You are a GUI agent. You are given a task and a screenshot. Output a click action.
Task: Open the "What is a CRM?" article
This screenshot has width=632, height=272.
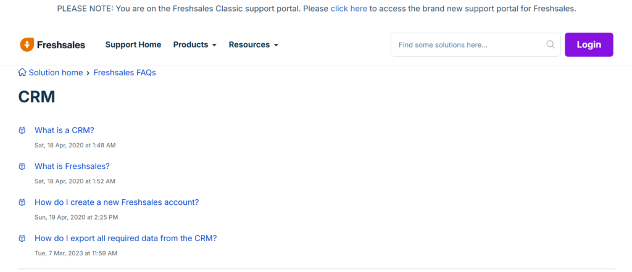pyautogui.click(x=64, y=130)
